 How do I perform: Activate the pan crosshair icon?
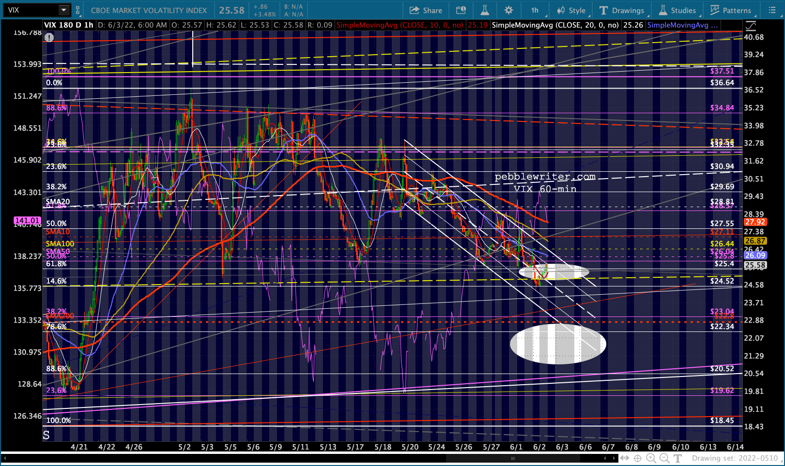coord(638,458)
